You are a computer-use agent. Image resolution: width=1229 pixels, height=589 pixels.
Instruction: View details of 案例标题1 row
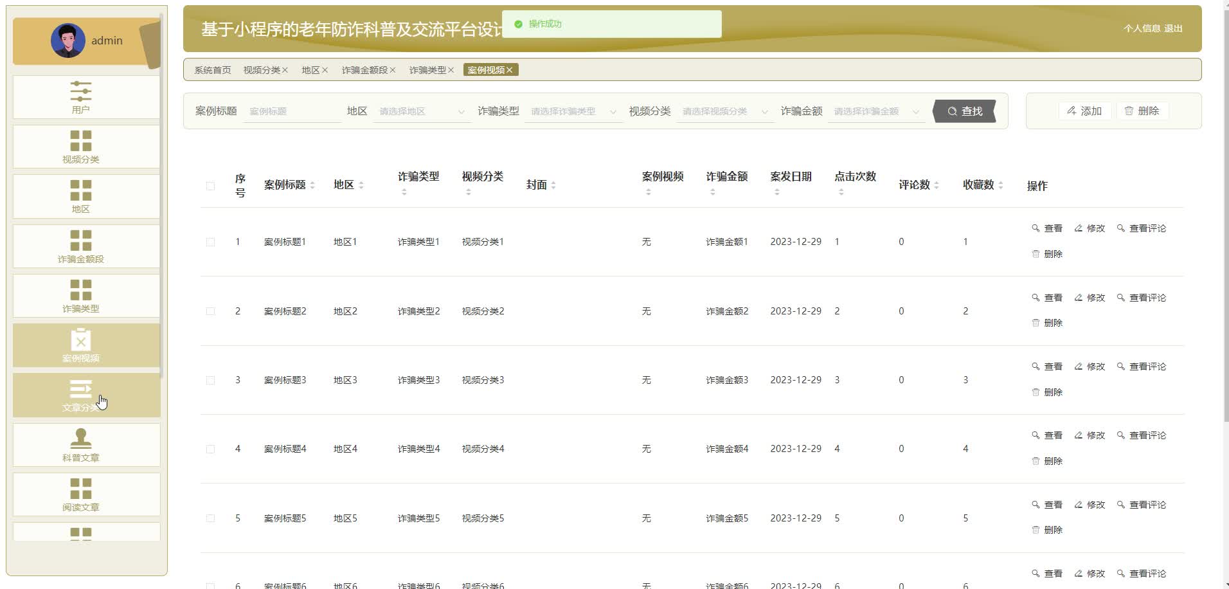1047,228
